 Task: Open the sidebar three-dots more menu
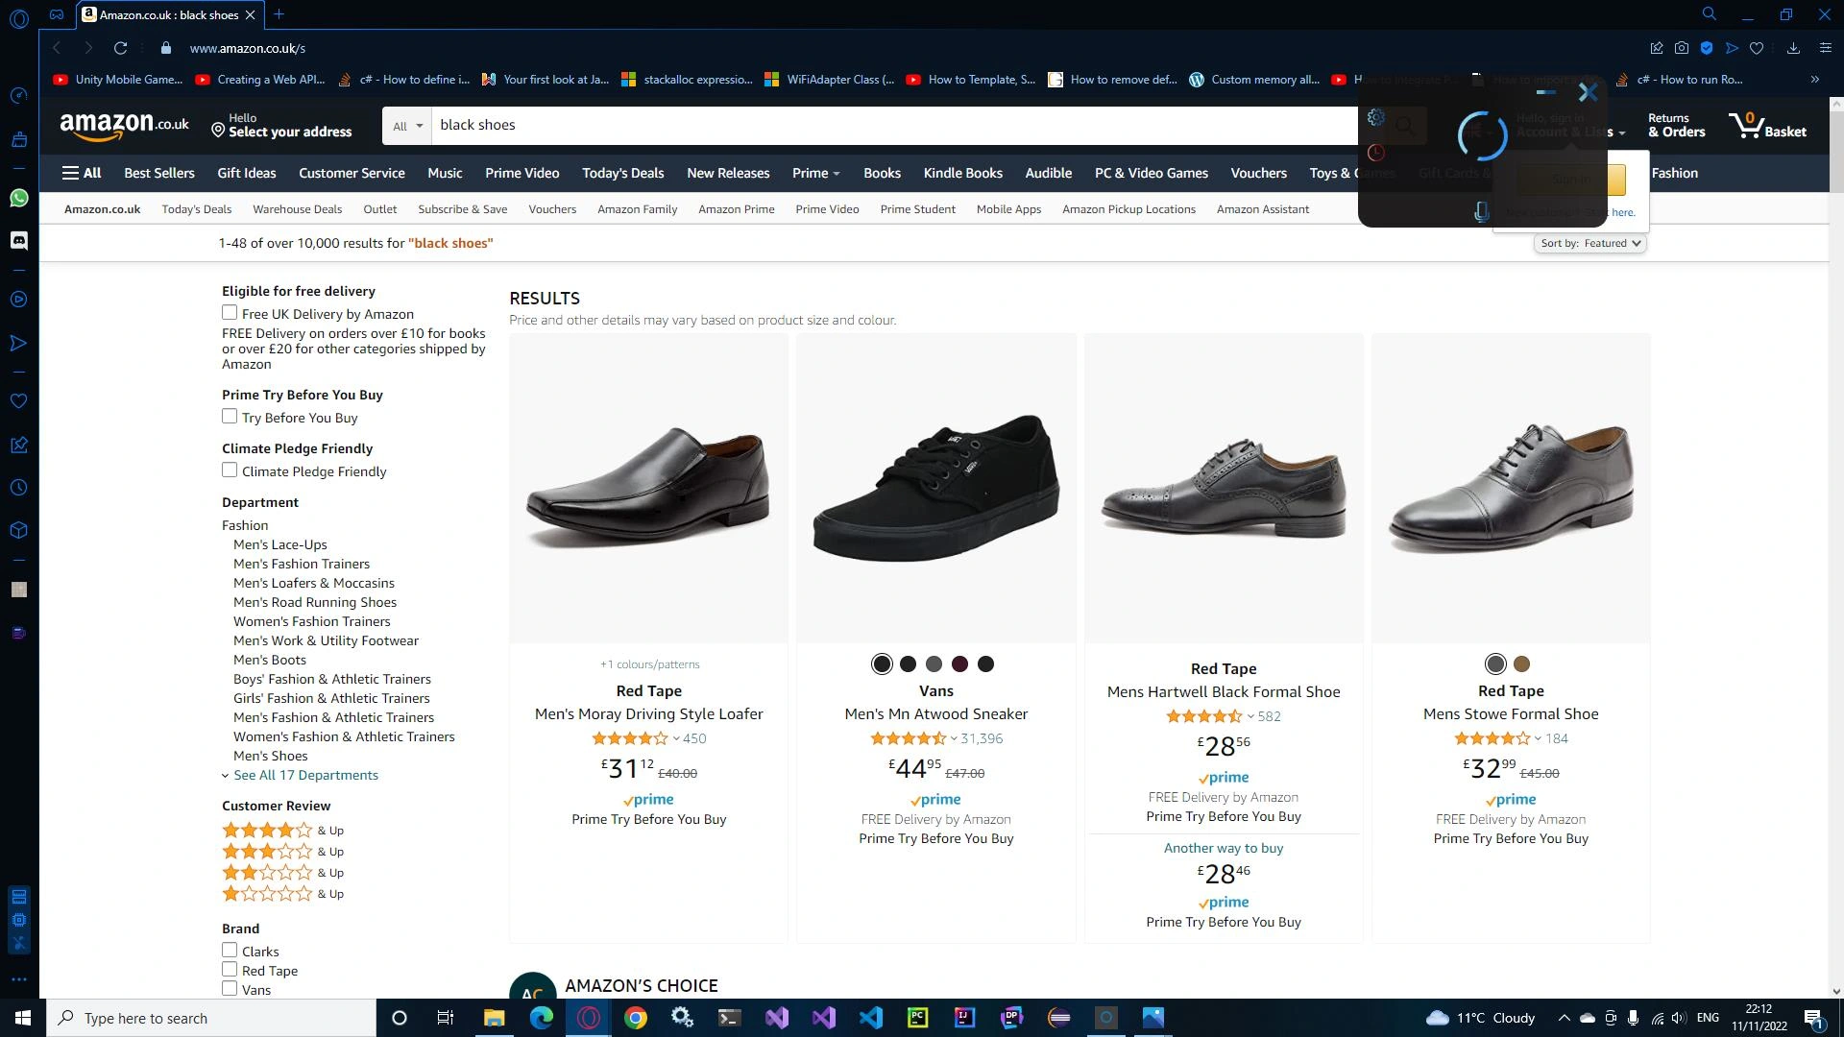pos(18,979)
